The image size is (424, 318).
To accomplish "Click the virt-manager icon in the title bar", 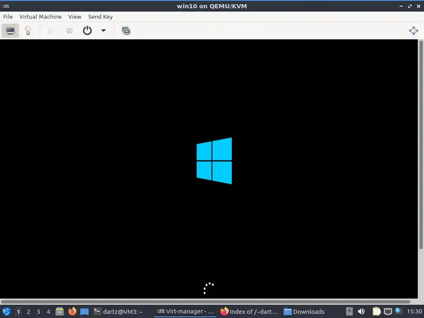I will coord(5,6).
